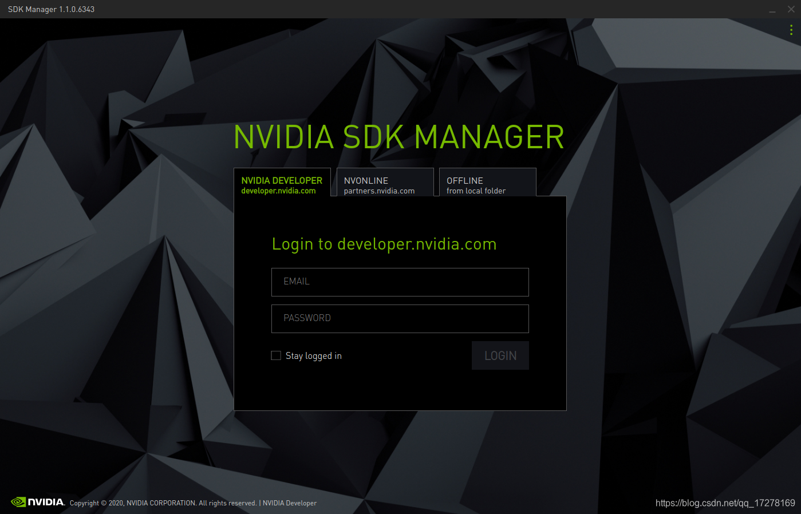Viewport: 801px width, 514px height.
Task: Enable the Stay logged in checkbox
Action: click(276, 355)
